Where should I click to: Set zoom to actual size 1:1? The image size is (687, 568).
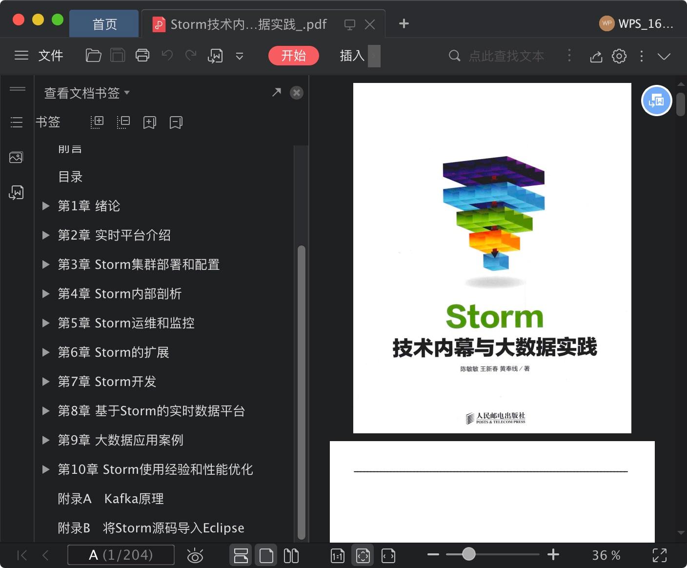tap(338, 555)
